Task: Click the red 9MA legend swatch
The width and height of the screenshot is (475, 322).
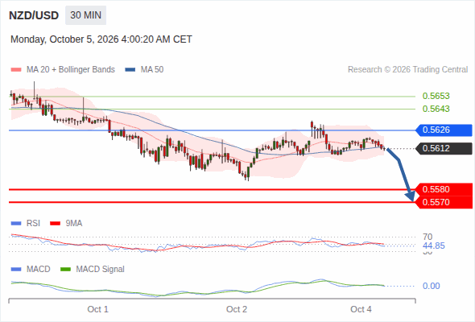Action: pyautogui.click(x=55, y=224)
